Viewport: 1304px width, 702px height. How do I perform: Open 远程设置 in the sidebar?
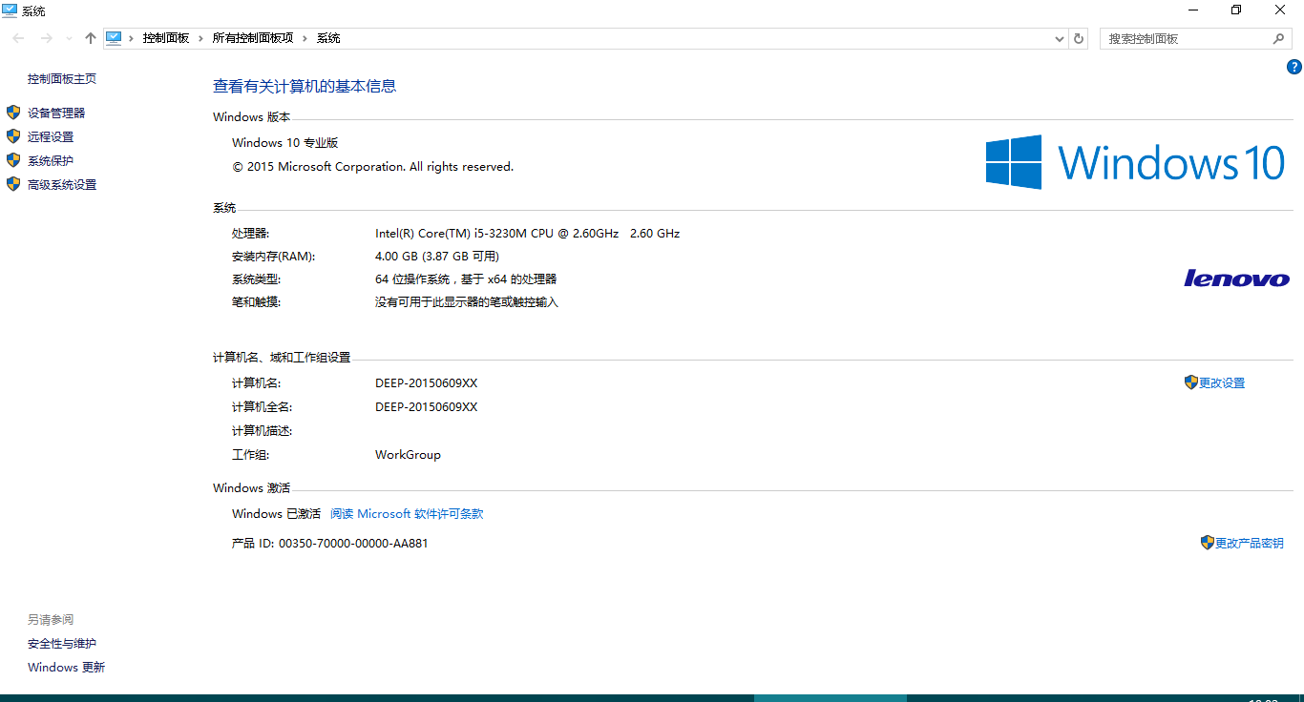click(51, 137)
